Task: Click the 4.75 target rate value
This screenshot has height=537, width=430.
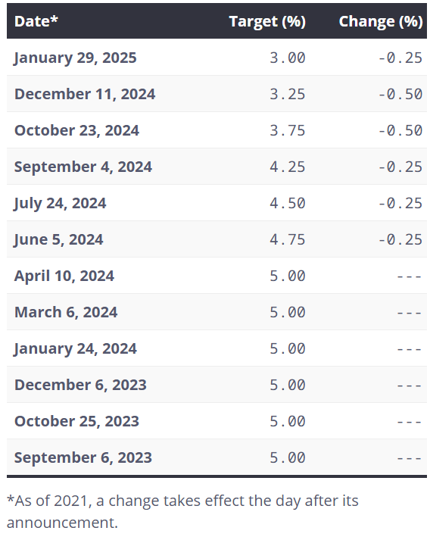Action: click(287, 239)
